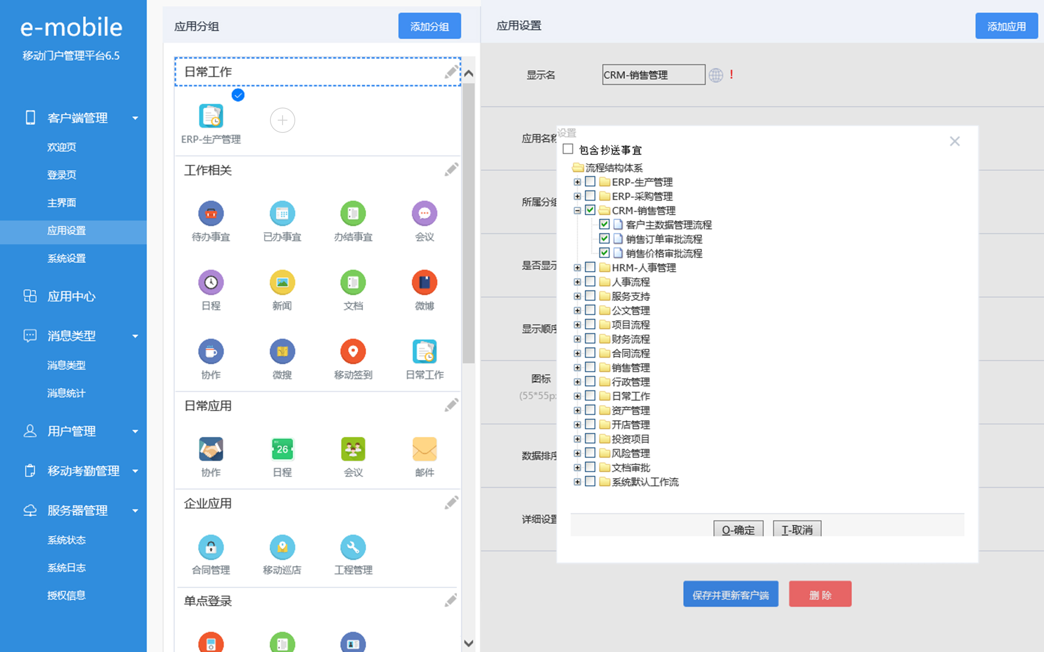The image size is (1044, 652).
Task: Click 保存并更新客户端 button
Action: 731,594
